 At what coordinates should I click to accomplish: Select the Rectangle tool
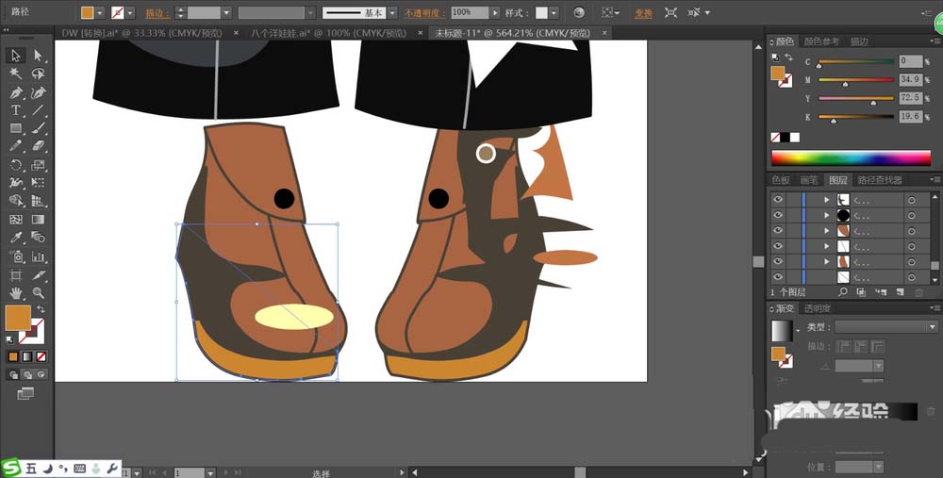pos(16,128)
